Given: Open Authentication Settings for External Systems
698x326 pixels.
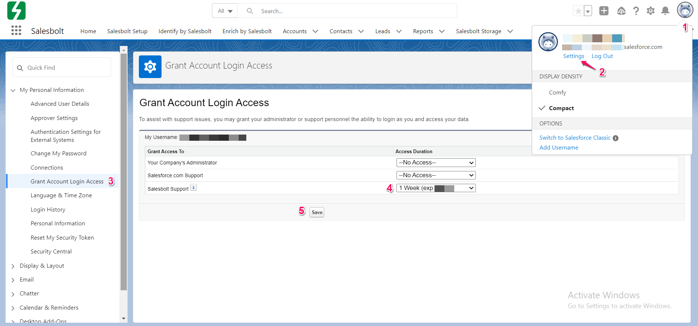Looking at the screenshot, I should (66, 136).
